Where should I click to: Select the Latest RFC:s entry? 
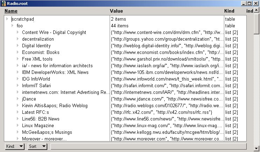(35, 112)
